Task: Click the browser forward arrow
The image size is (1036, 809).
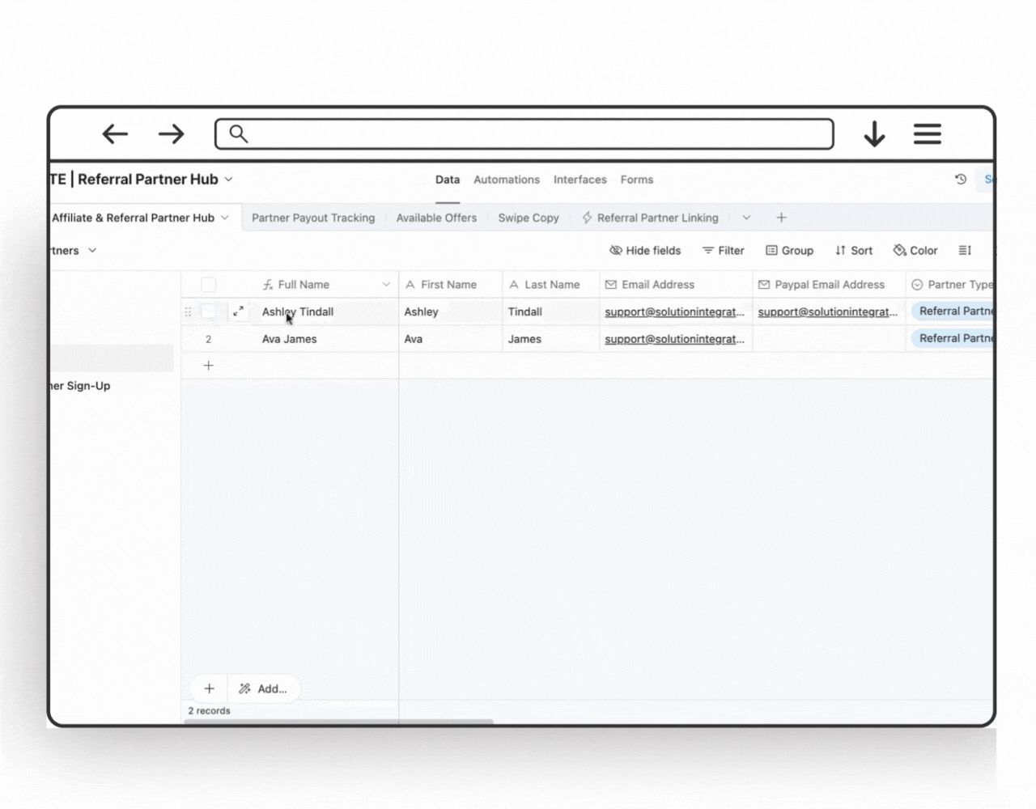Action: (x=171, y=134)
